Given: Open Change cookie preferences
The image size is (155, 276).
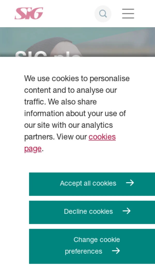Looking at the screenshot, I should click(92, 246).
